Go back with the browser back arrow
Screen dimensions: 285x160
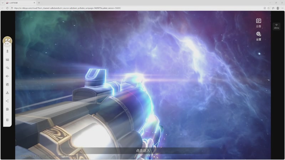[x=2, y=8]
